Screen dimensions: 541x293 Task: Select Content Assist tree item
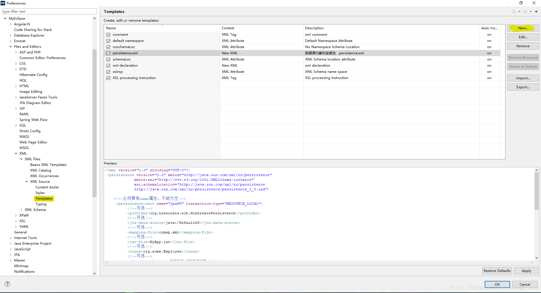pyautogui.click(x=47, y=187)
